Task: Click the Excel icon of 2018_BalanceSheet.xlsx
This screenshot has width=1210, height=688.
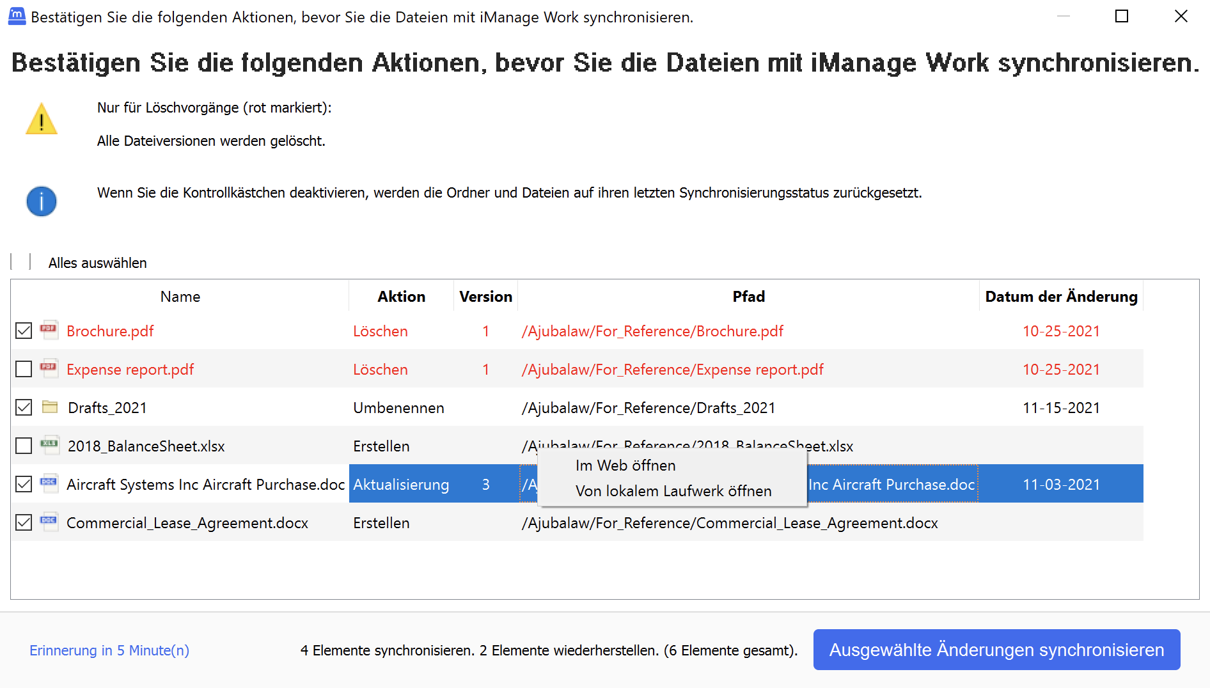Action: point(49,445)
